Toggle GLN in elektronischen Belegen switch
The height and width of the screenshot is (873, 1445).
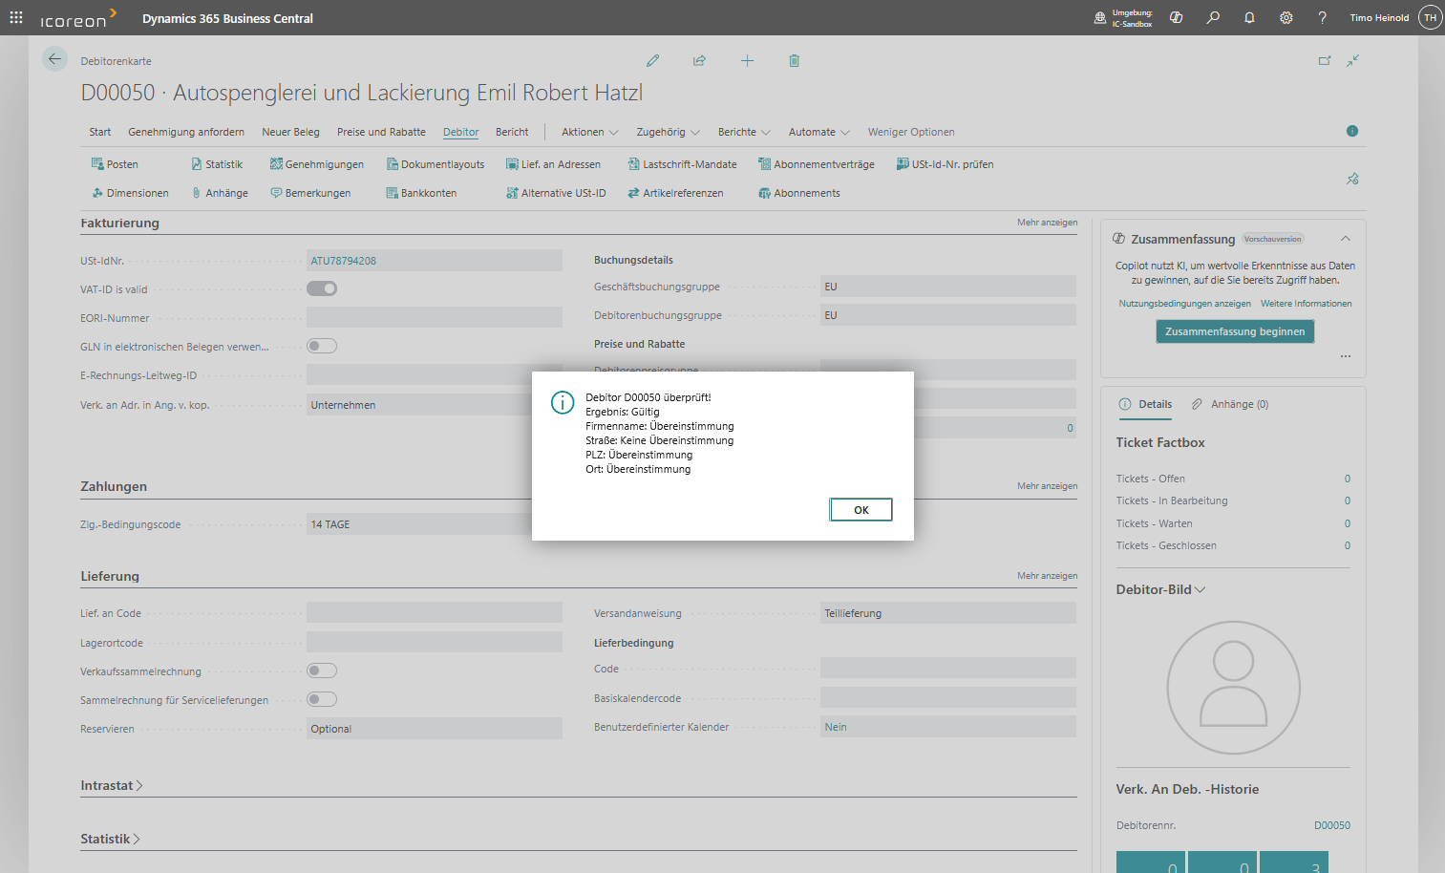tap(322, 346)
